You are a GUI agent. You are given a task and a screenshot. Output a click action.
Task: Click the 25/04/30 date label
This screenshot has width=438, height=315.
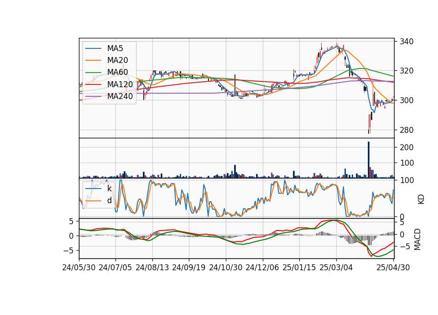(393, 268)
